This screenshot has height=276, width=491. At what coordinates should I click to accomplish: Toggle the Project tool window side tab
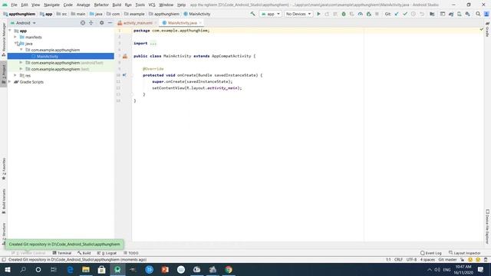coord(4,74)
